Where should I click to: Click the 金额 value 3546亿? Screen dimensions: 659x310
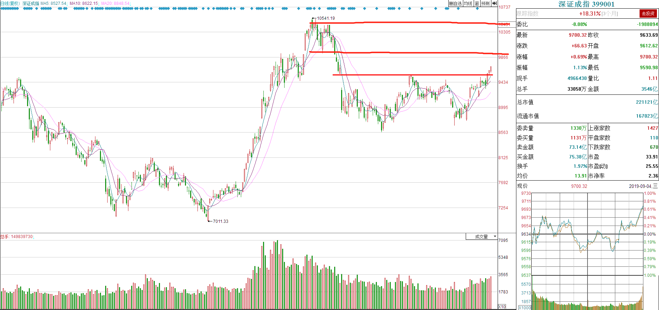pyautogui.click(x=649, y=89)
